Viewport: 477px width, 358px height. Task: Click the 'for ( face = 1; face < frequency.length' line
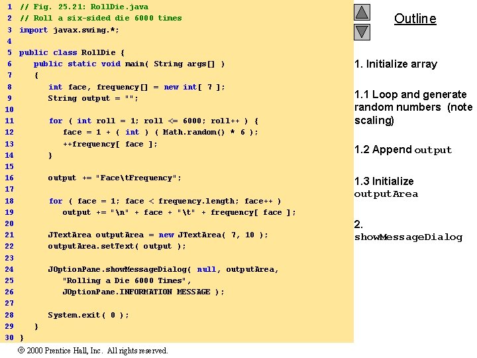tap(165, 201)
